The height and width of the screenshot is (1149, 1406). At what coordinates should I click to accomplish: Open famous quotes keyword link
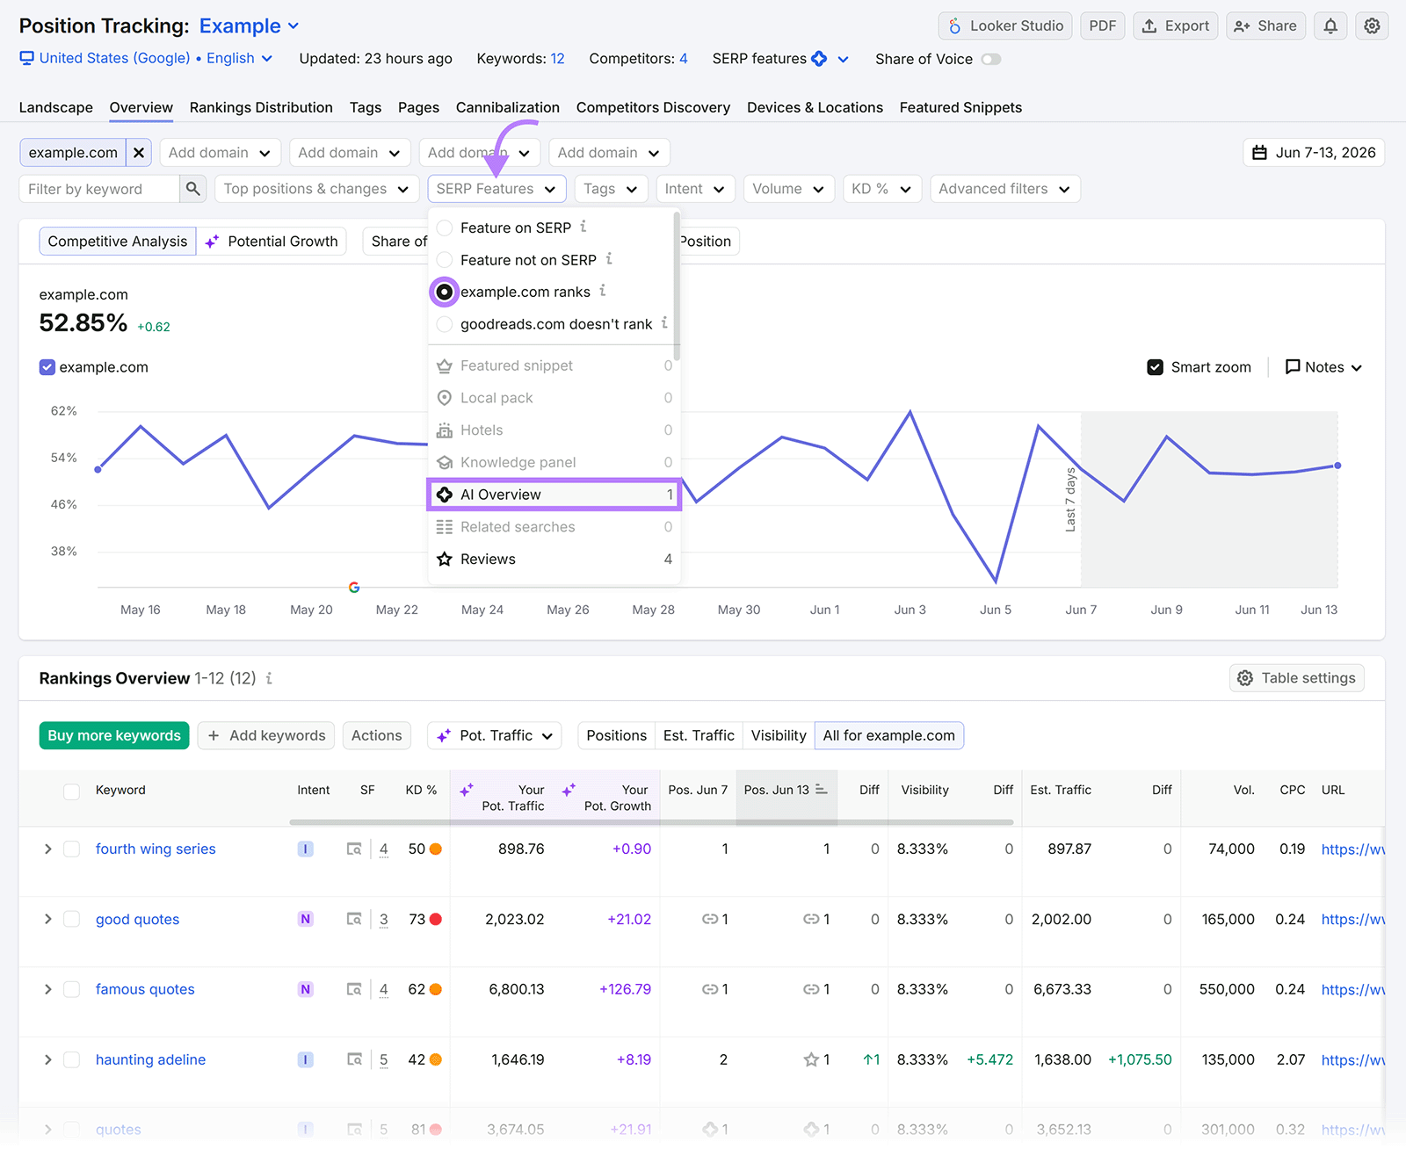click(x=145, y=990)
